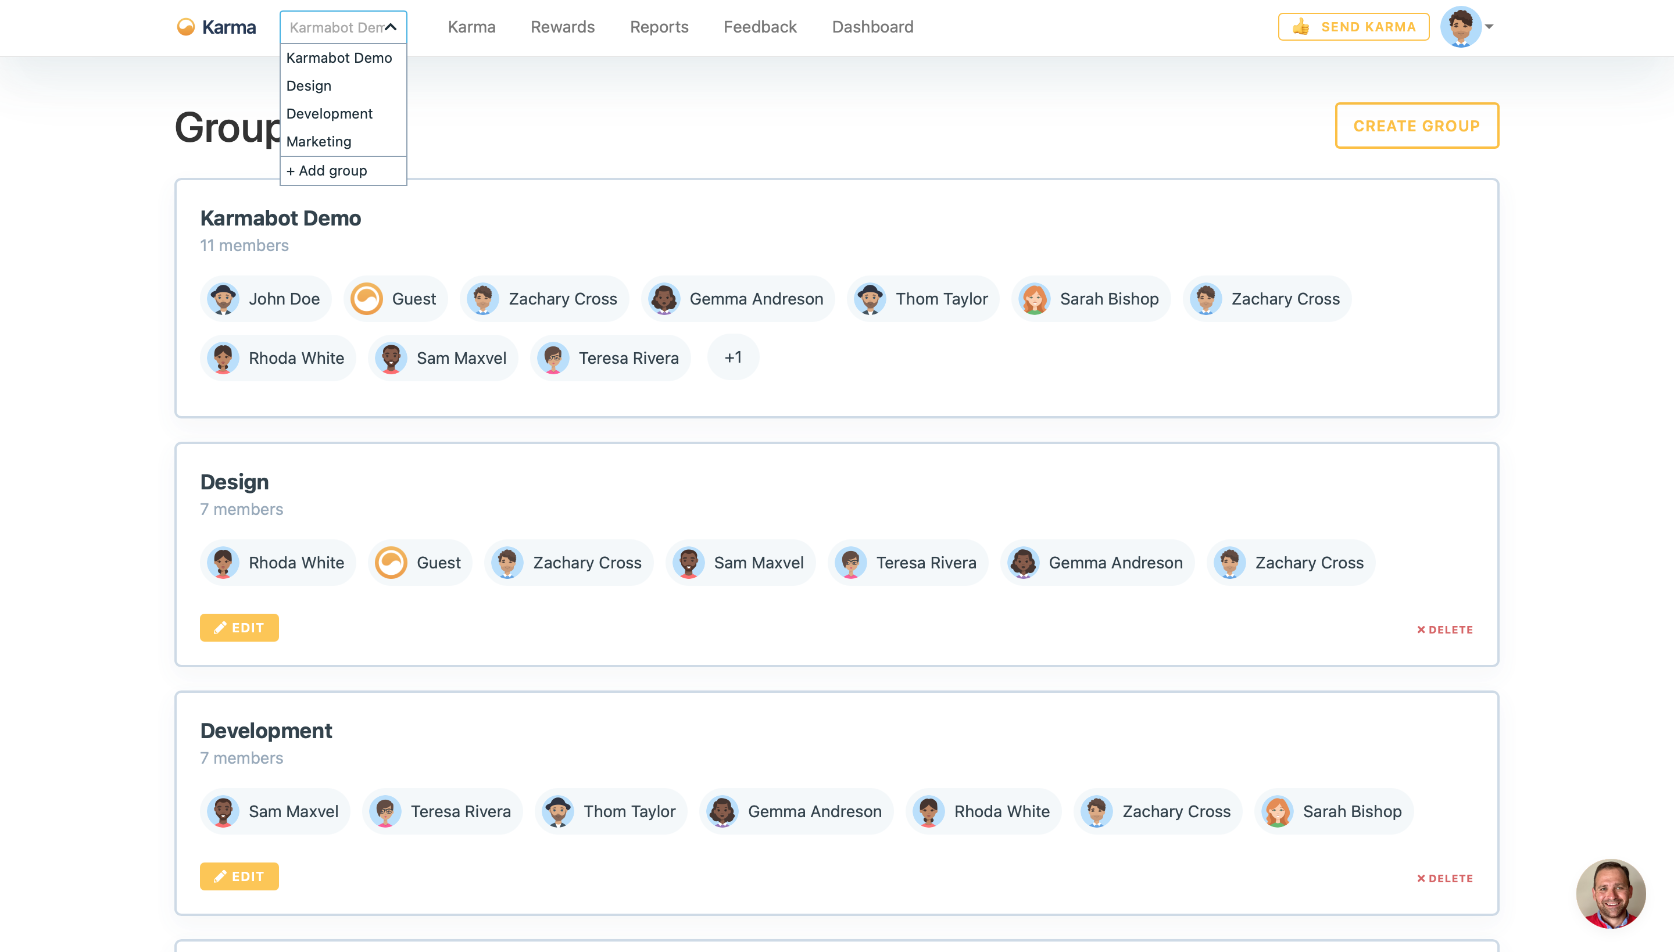Open the user profile avatar menu
Screen dimensions: 1674x952
pos(1460,27)
